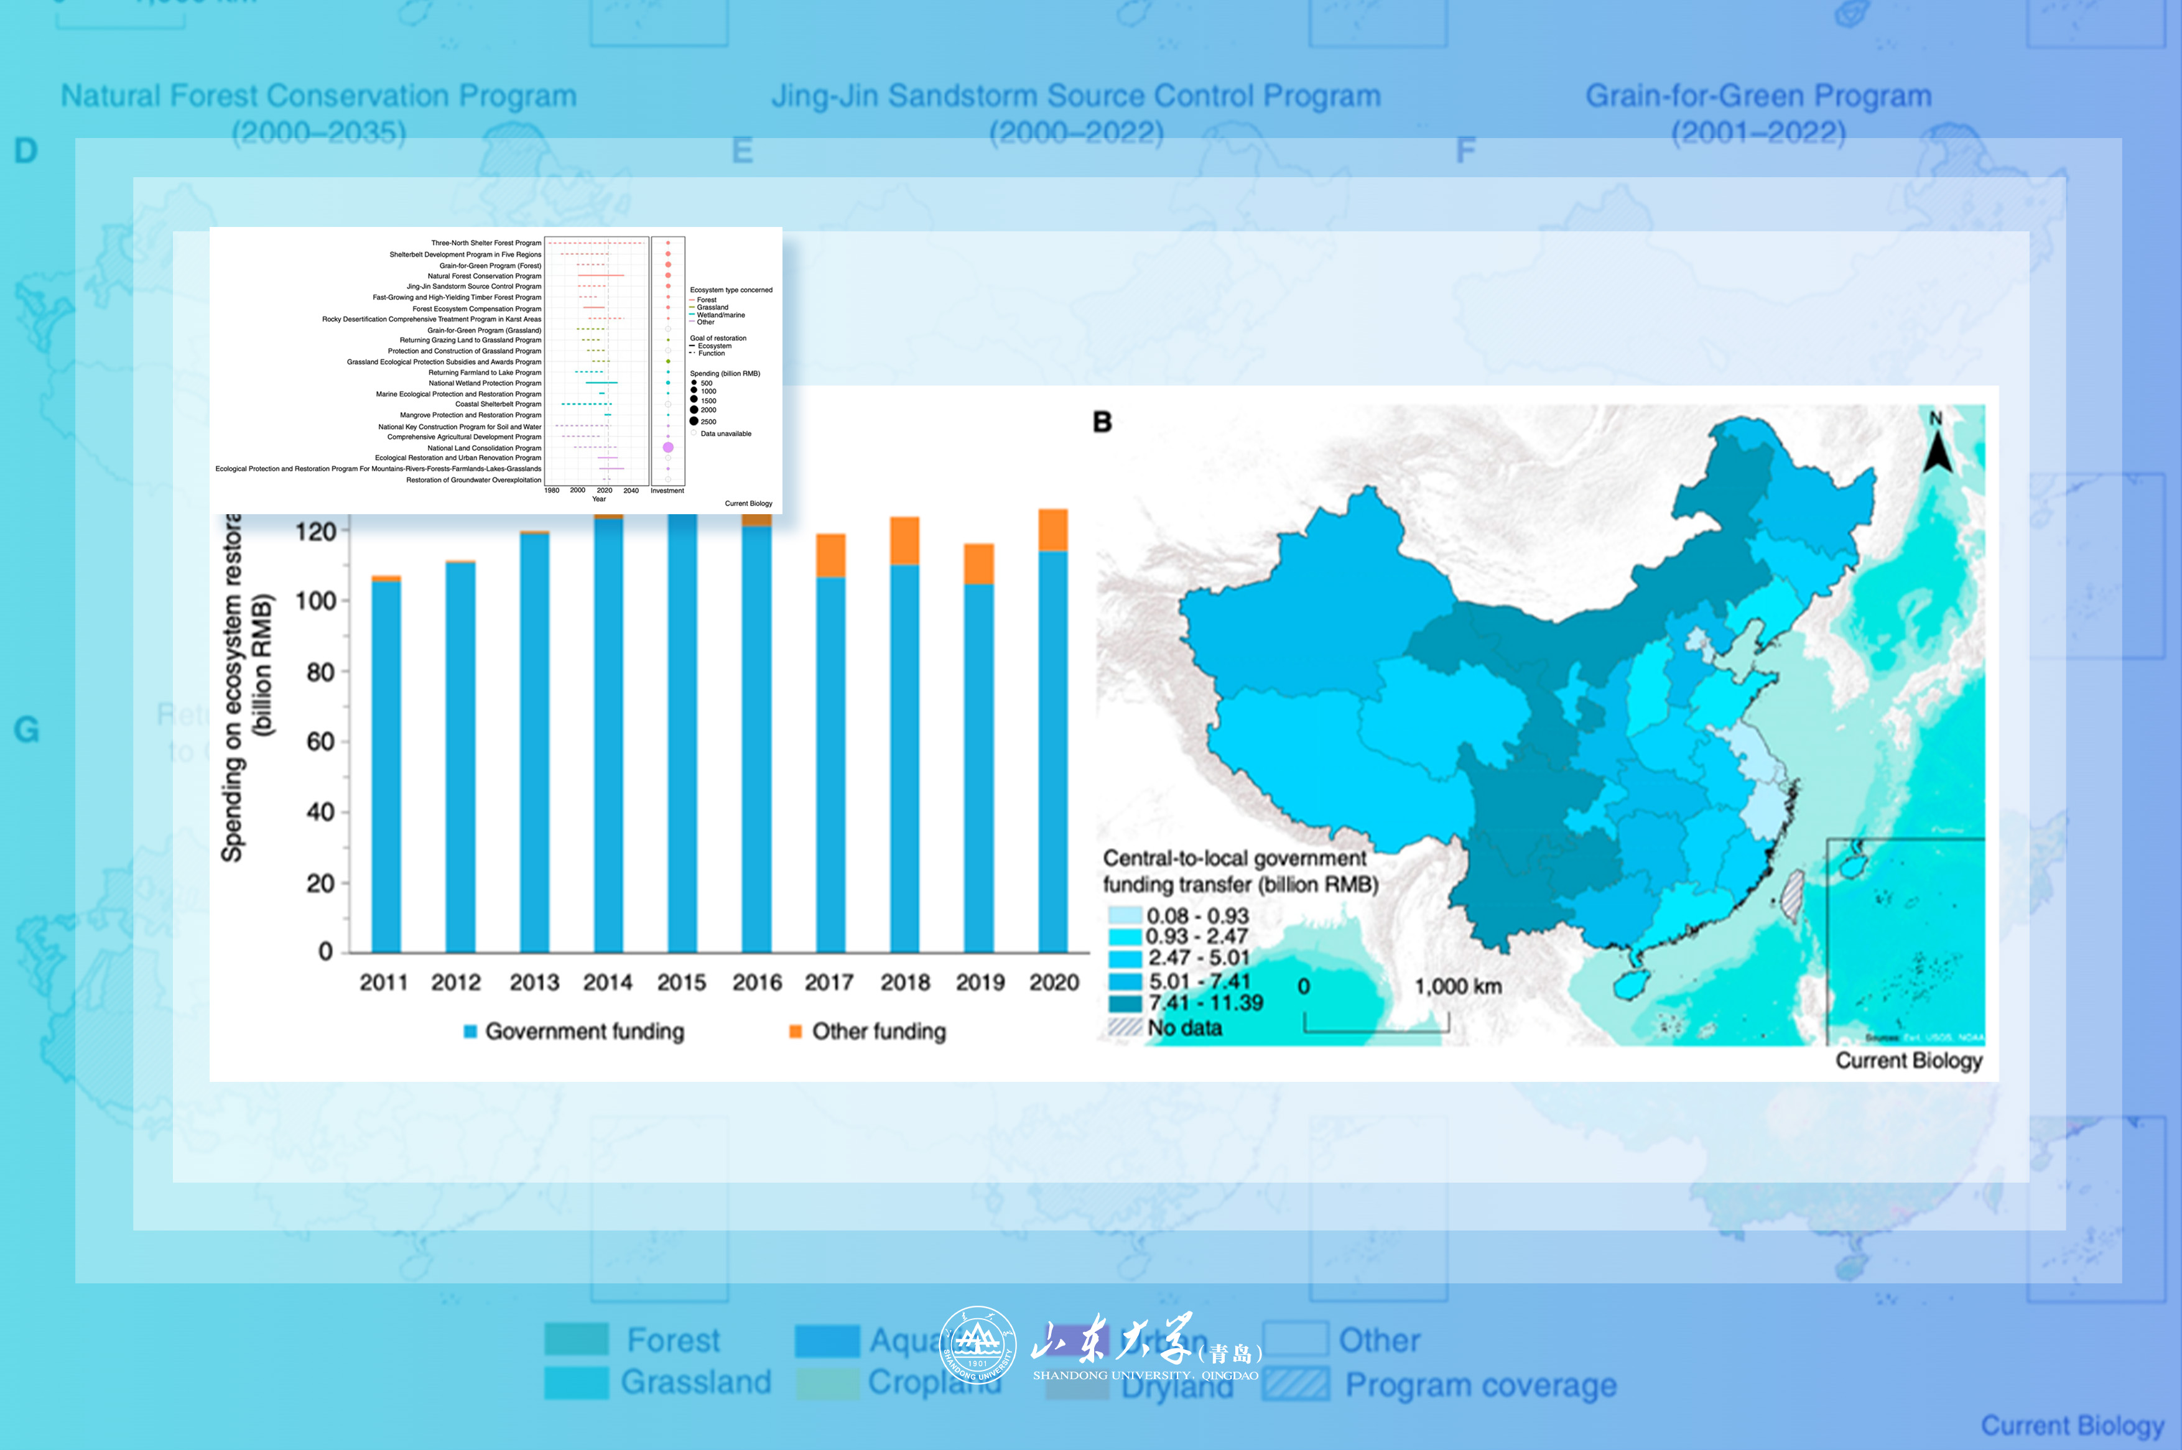Click the 2016 label on the x-axis
The width and height of the screenshot is (2182, 1450).
(x=756, y=983)
